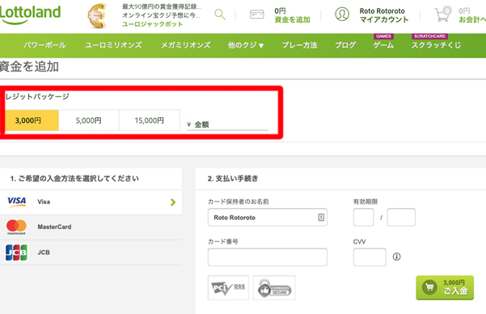Open ブログ menu item
The image size is (486, 314).
click(345, 45)
